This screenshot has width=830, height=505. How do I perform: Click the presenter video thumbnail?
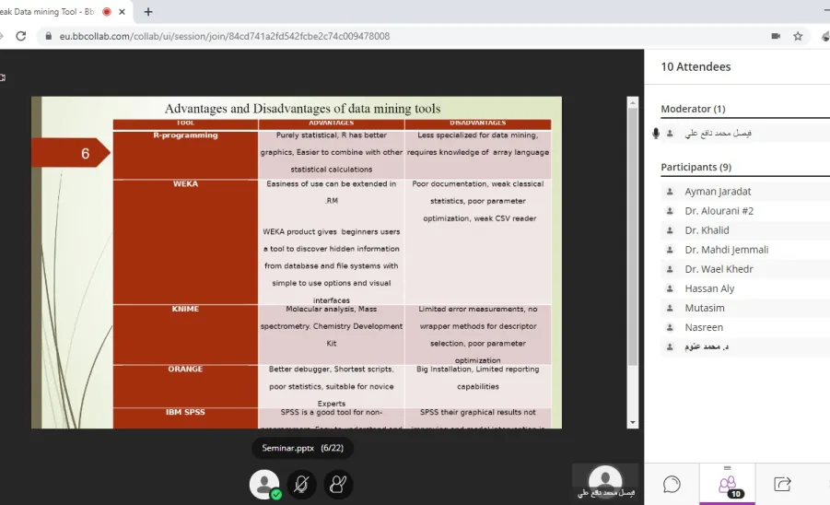pos(605,481)
